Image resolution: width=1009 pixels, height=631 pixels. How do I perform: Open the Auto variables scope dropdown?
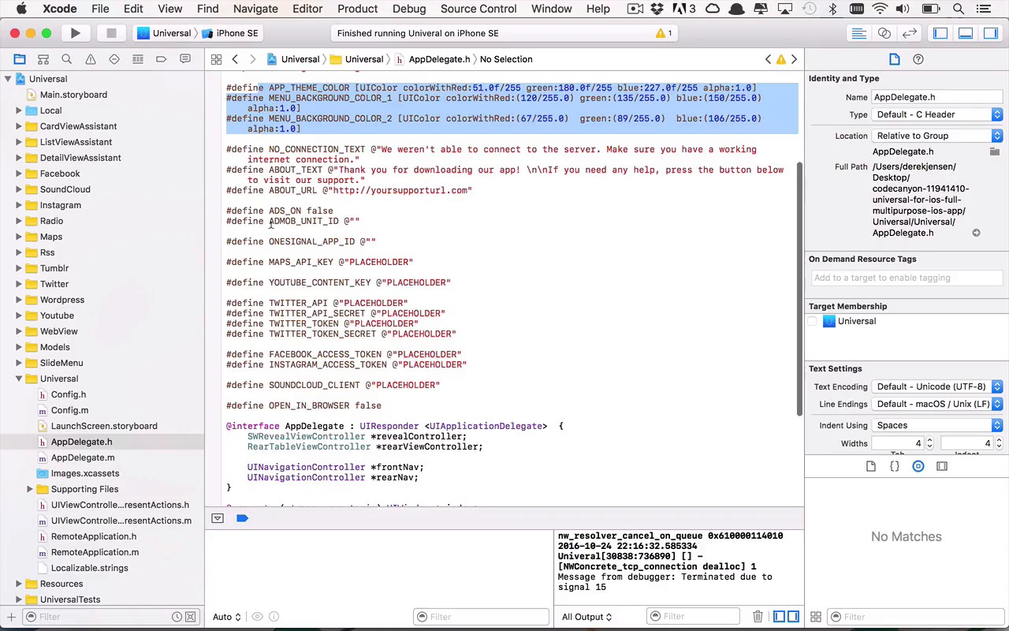tap(227, 617)
